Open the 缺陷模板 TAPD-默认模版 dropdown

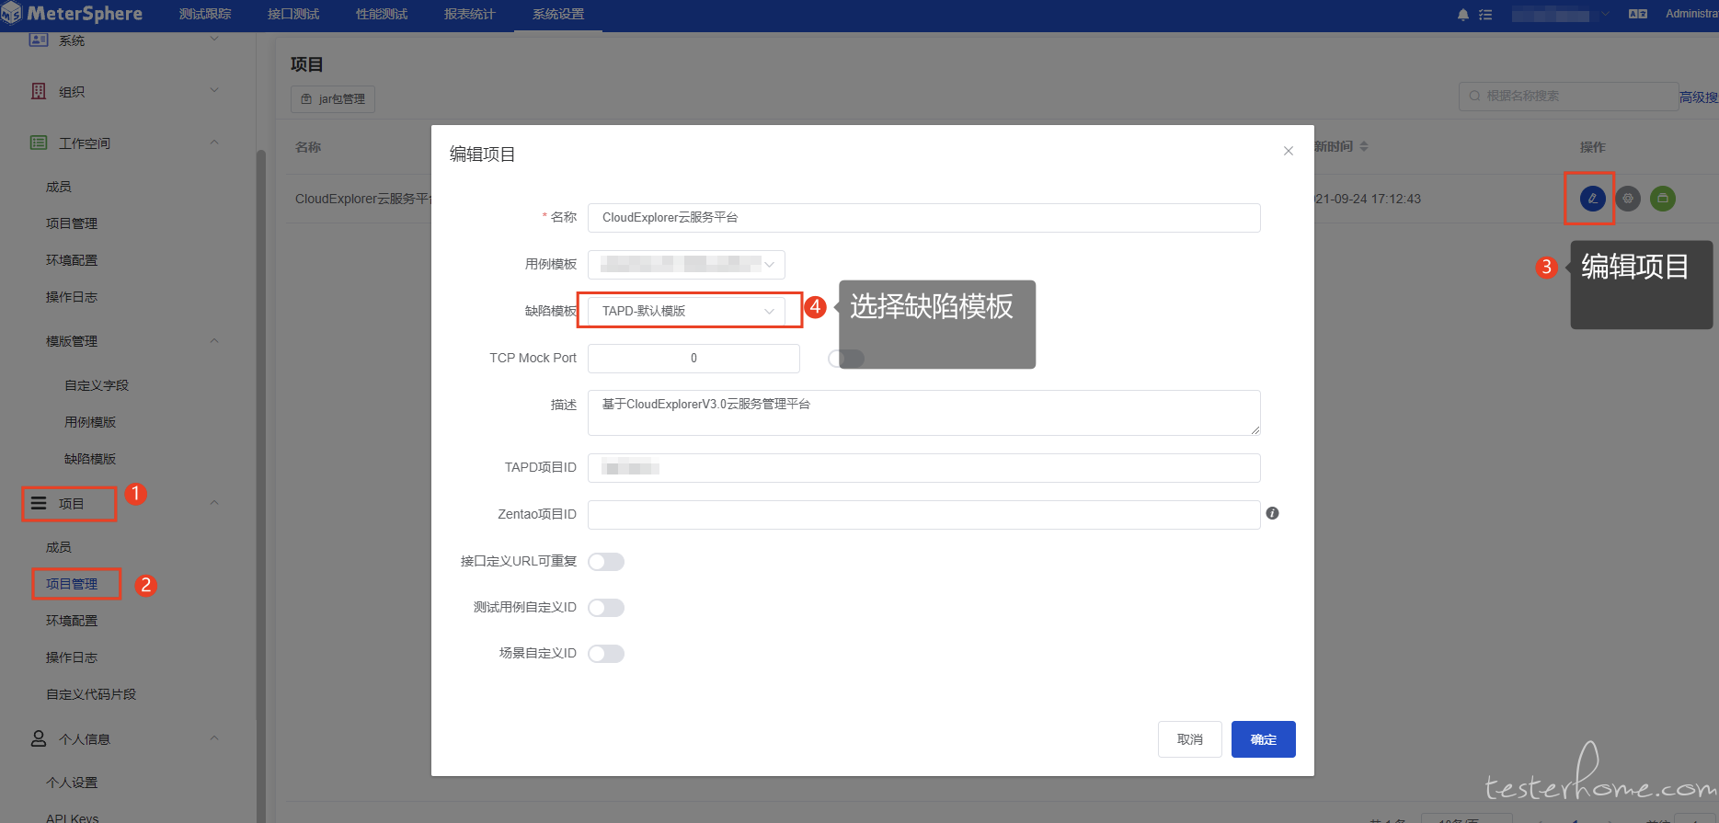tap(686, 311)
